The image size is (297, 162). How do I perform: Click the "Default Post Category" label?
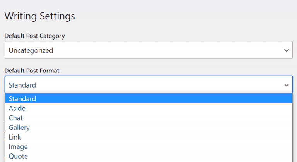point(34,36)
